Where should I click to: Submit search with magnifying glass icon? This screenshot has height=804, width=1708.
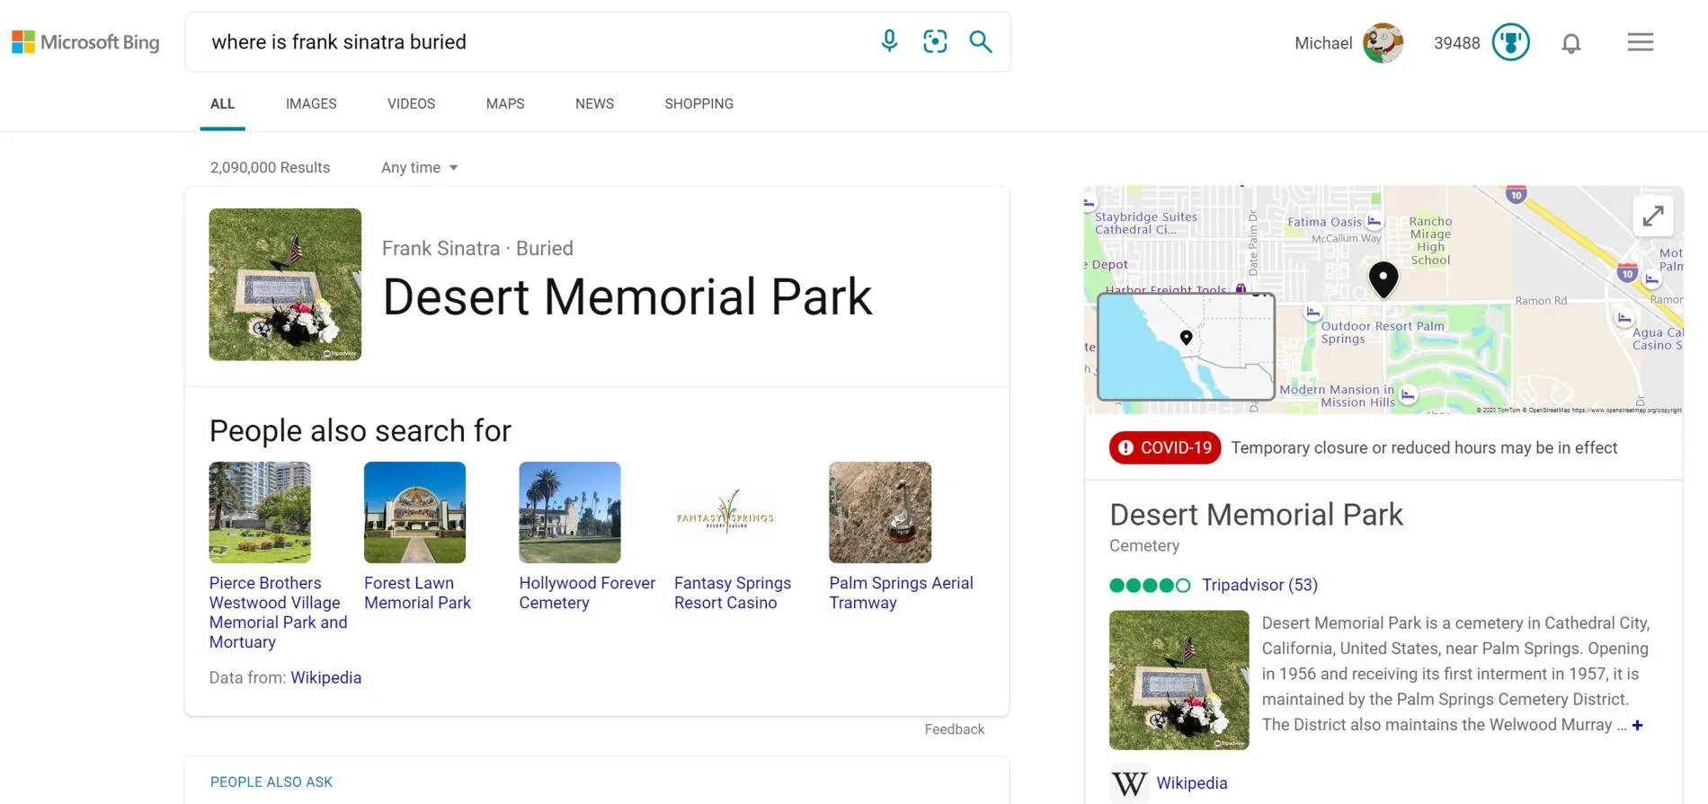(981, 41)
